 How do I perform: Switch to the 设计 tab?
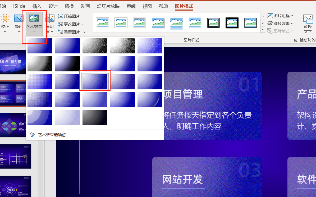(x=53, y=6)
